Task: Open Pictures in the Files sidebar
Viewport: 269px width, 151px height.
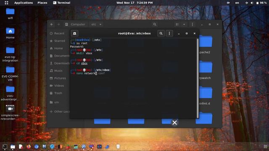Action: pos(60,78)
